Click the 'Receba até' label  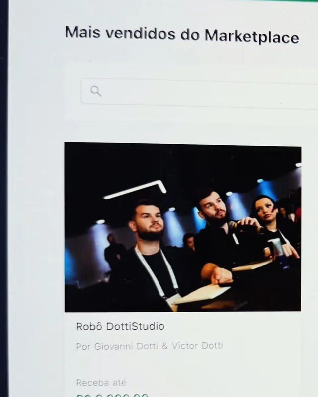[101, 382]
